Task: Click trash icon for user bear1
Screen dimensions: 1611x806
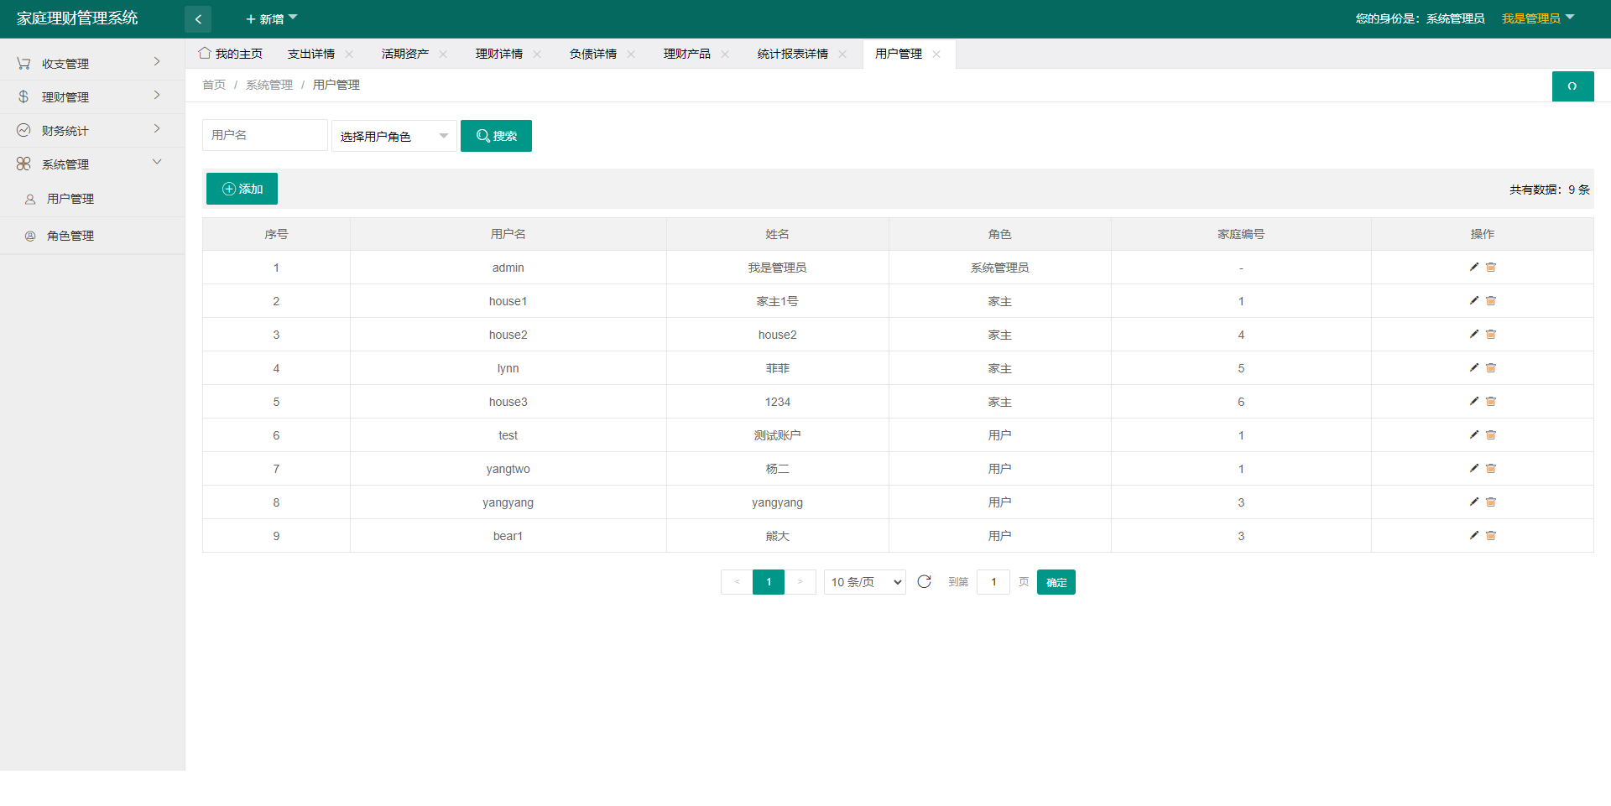Action: pyautogui.click(x=1491, y=535)
